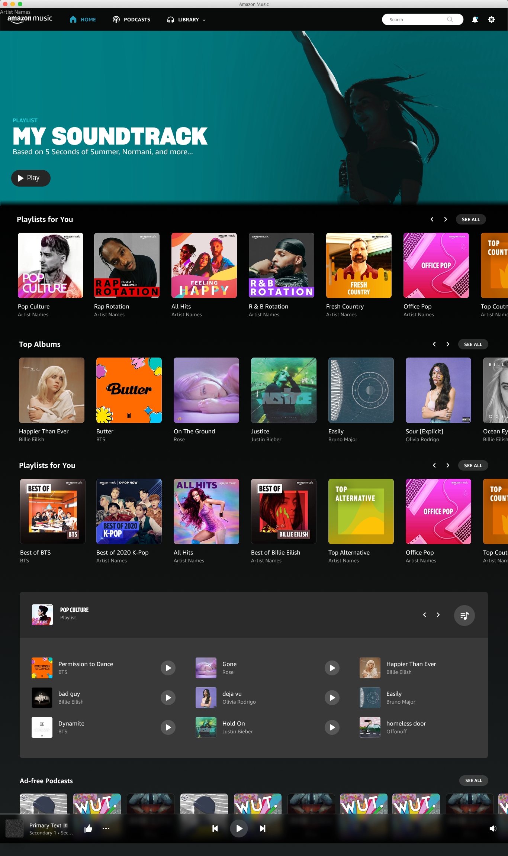
Task: Open the R & B Rotation cover
Action: click(282, 265)
